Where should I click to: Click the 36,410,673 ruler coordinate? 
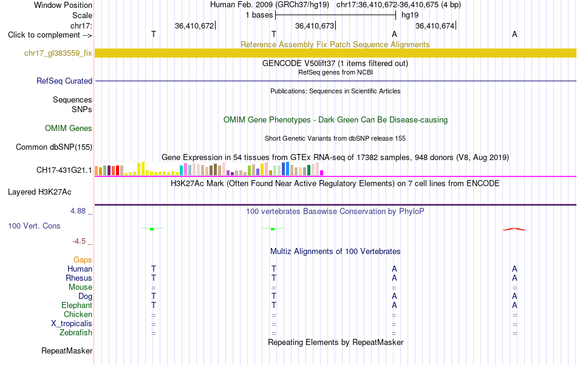click(x=315, y=25)
